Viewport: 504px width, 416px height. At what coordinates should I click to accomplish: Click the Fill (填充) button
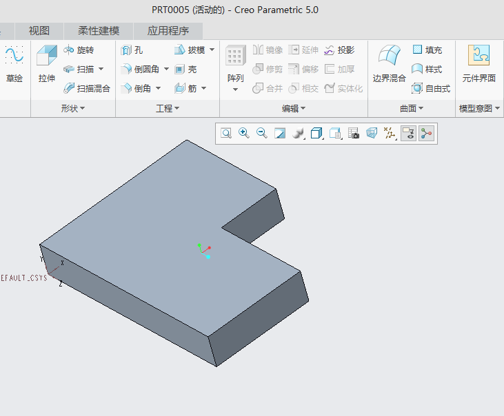click(x=427, y=50)
